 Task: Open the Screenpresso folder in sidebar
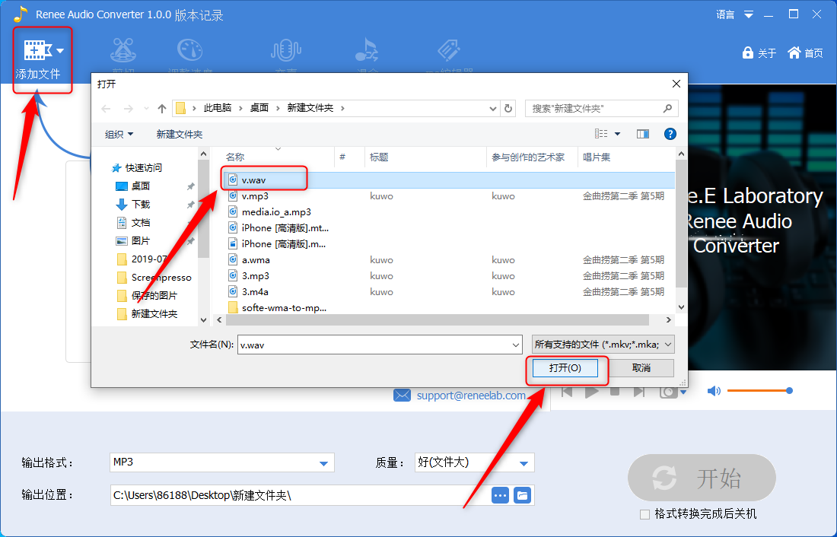coord(161,277)
